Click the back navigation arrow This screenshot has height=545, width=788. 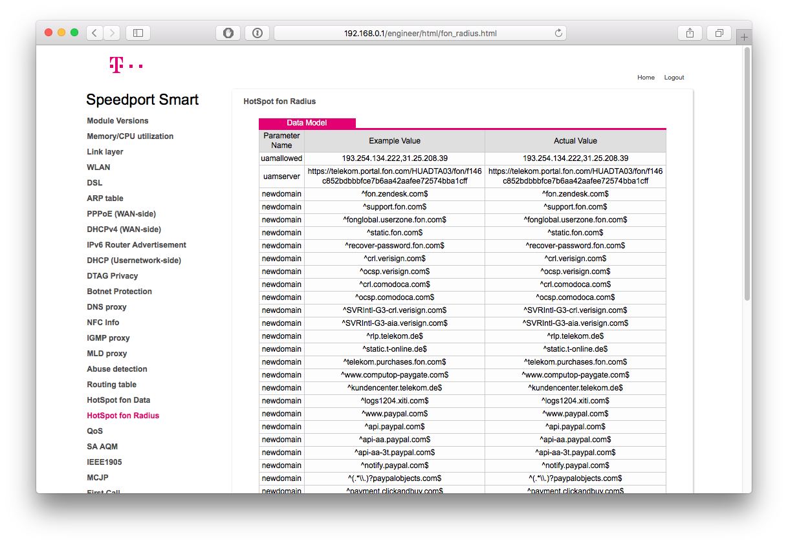tap(94, 32)
